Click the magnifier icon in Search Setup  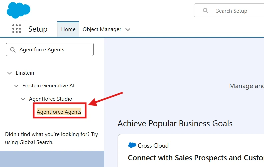coord(206,11)
